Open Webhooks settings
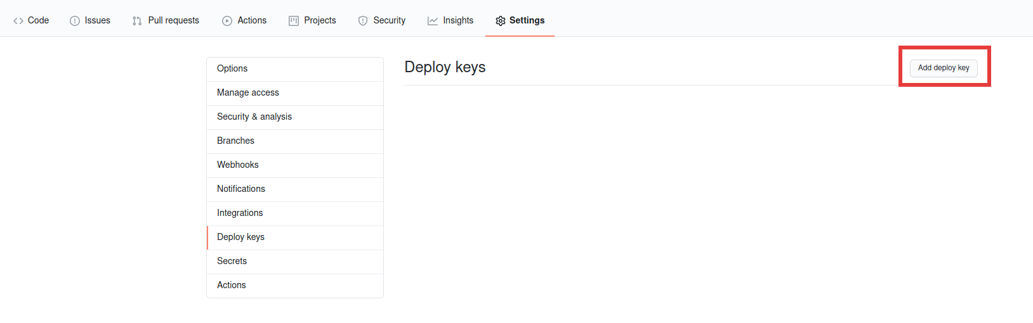The width and height of the screenshot is (1033, 323). click(295, 165)
